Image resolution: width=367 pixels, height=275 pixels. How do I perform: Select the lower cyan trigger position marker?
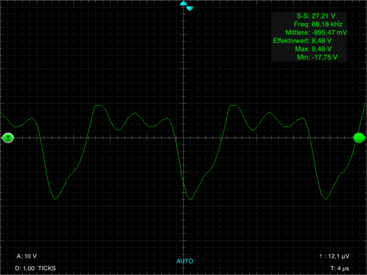tap(190, 8)
